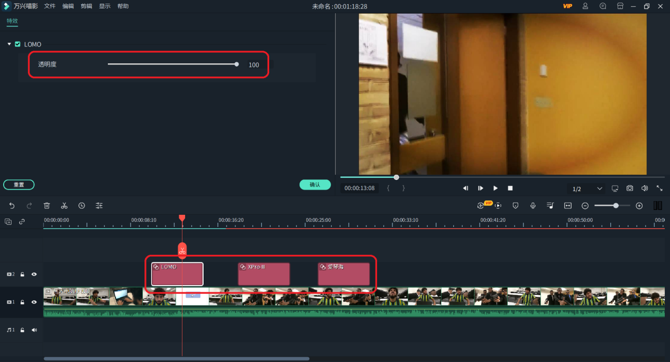
Task: Click the add marker shield icon
Action: (x=516, y=206)
